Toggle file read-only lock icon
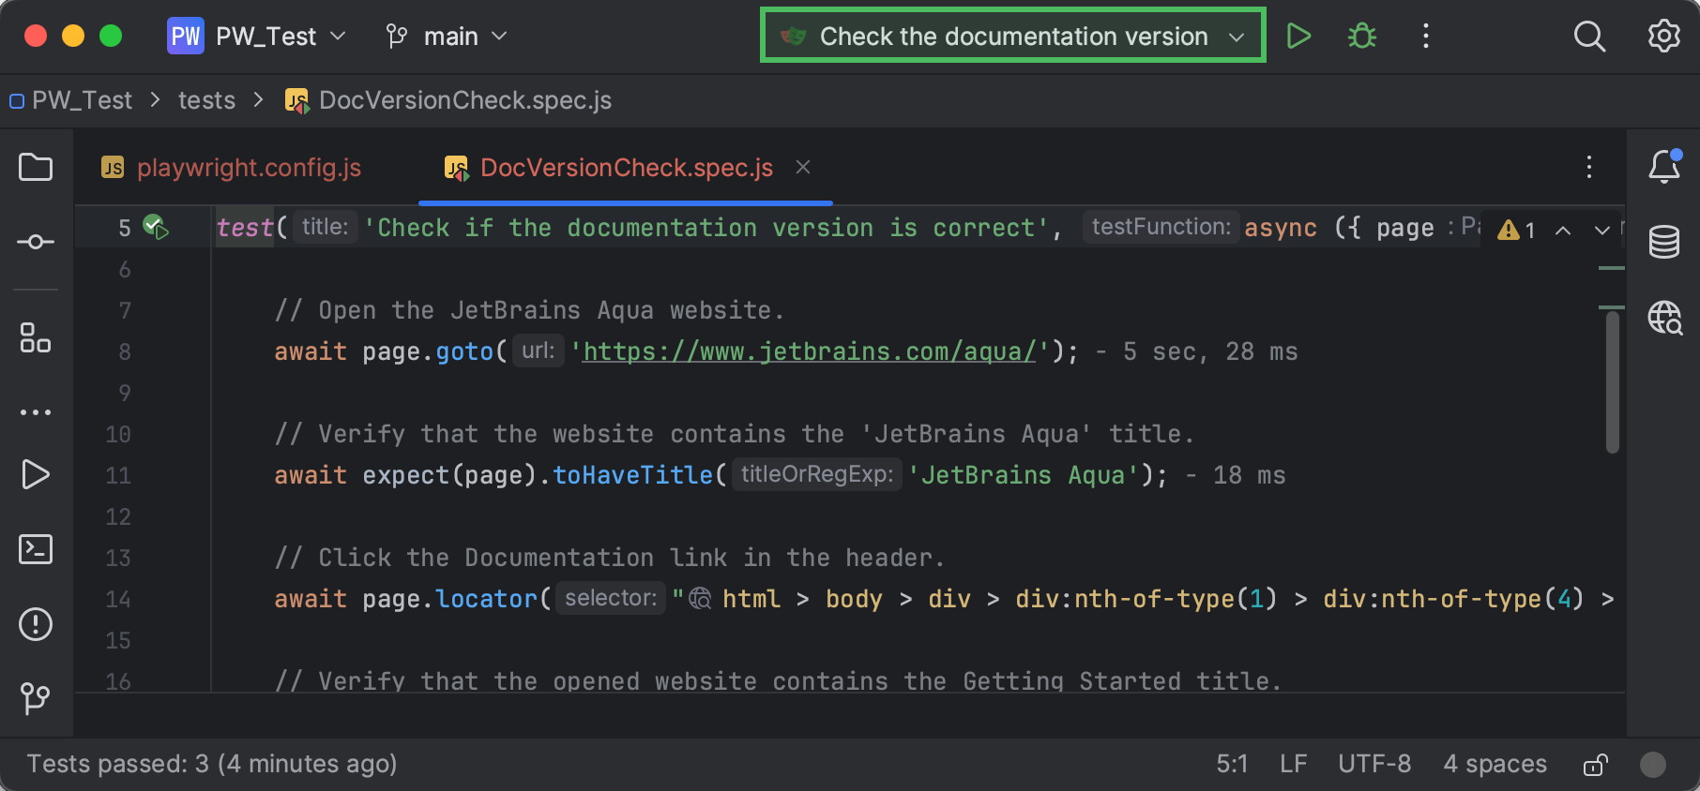 click(1595, 765)
